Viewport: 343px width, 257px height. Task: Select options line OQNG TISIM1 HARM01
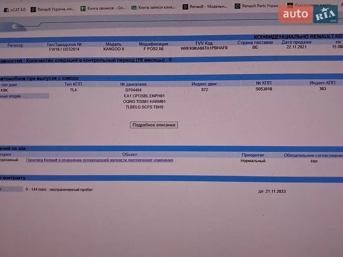click(144, 102)
